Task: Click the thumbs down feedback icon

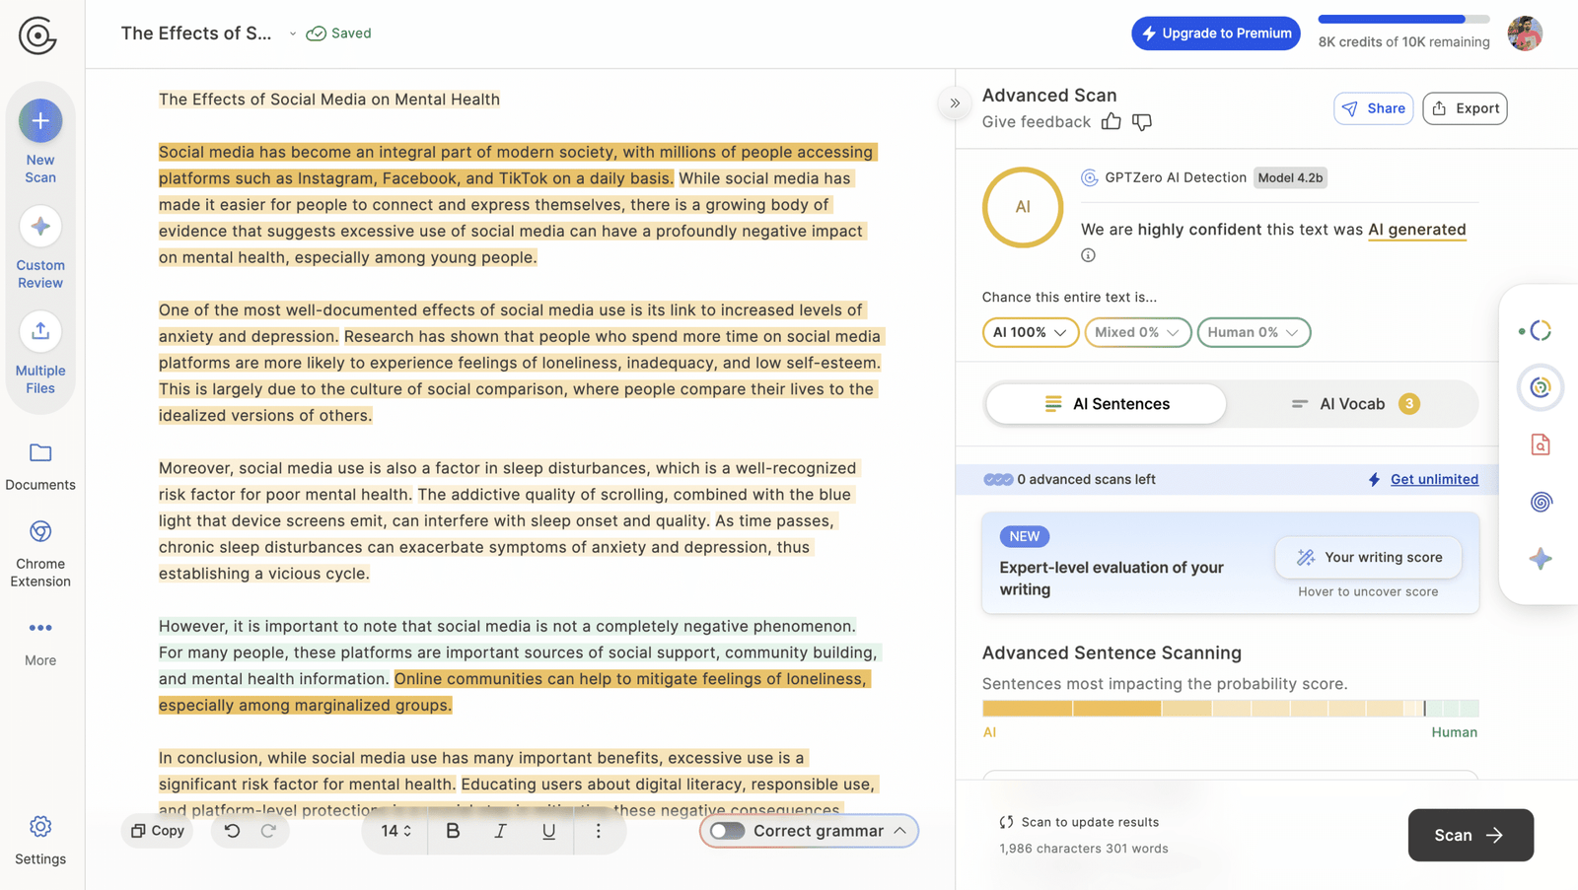Action: click(x=1142, y=121)
